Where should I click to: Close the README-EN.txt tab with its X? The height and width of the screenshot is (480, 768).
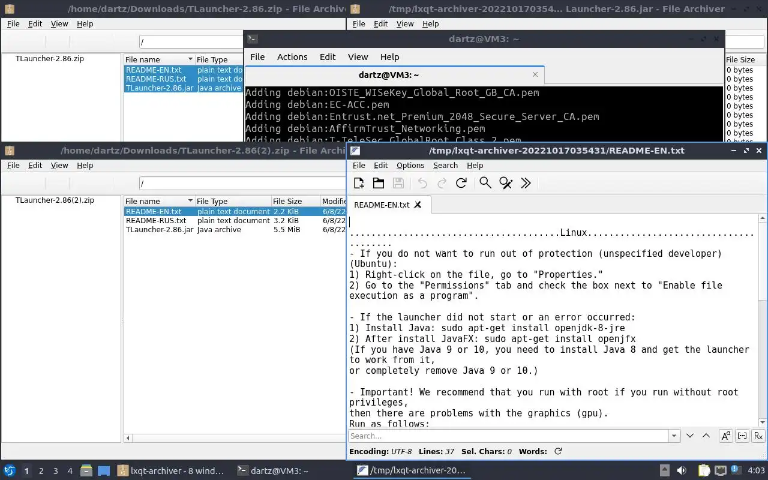(418, 205)
